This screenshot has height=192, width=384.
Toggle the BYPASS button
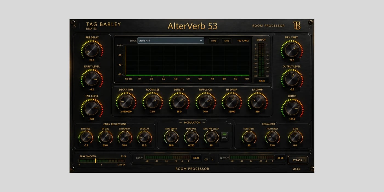point(298,160)
